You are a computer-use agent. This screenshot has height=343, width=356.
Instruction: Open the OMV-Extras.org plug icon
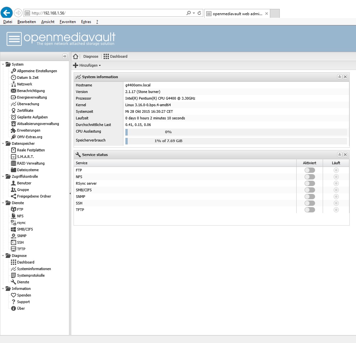14,137
